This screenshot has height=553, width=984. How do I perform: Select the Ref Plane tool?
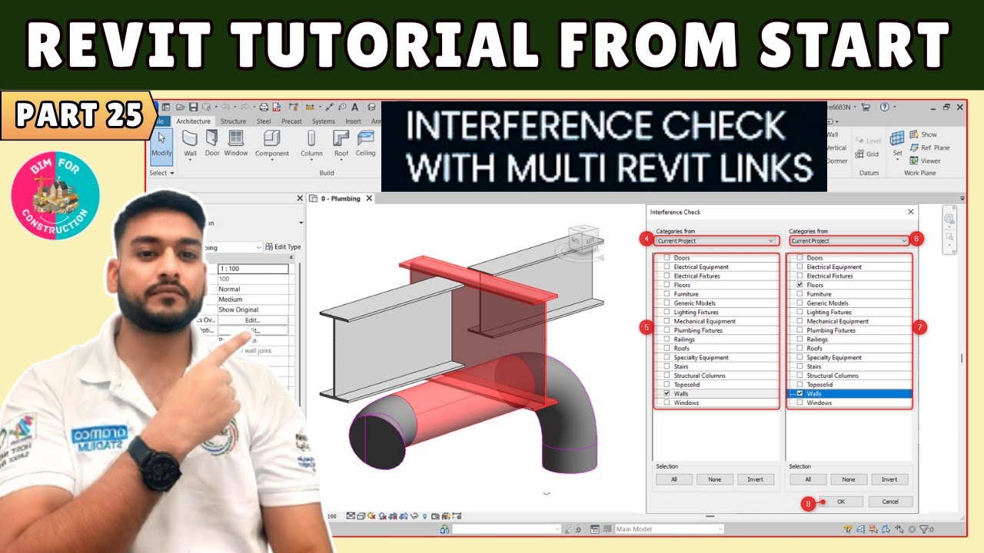(929, 147)
